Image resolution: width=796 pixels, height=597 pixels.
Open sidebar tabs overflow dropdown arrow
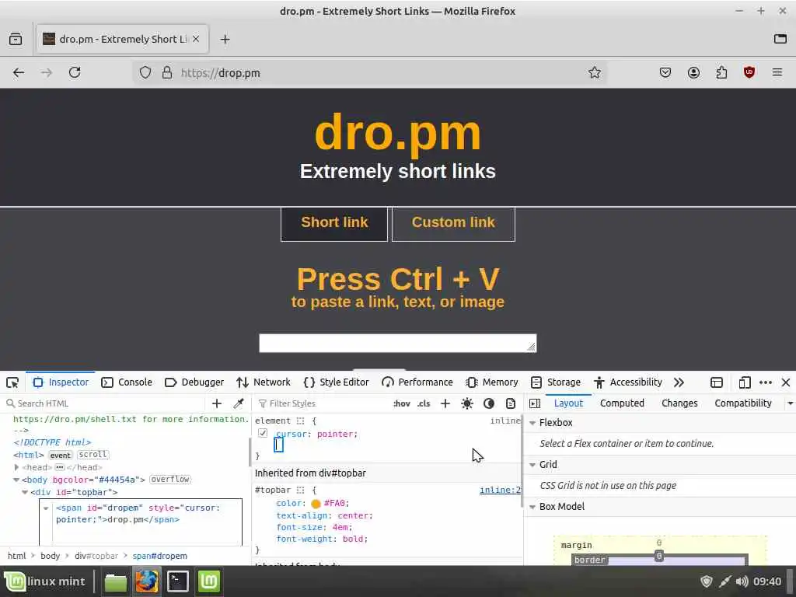(x=790, y=403)
